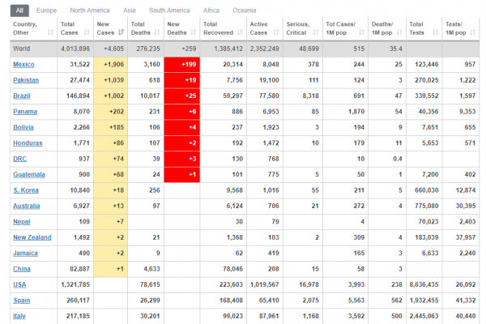
Task: Sort by Deaths/1M pop arrows
Action: (x=399, y=32)
